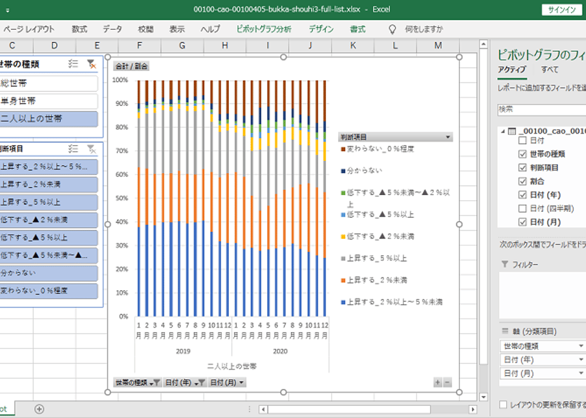Uncheck the 判断項目 field checkbox
Screen dimensions: 586x418
click(x=523, y=168)
